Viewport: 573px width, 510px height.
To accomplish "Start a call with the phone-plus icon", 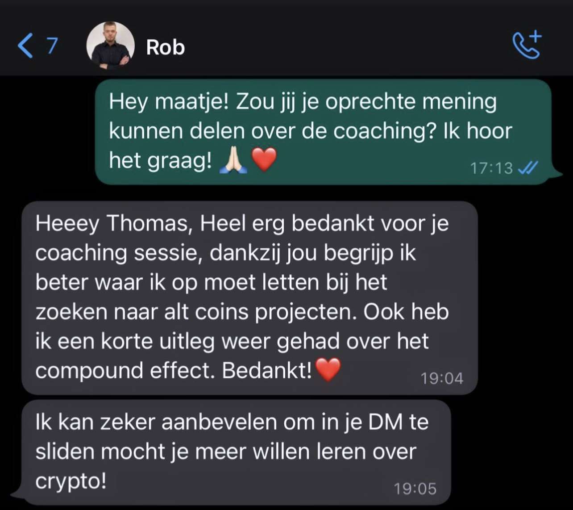I will [527, 45].
